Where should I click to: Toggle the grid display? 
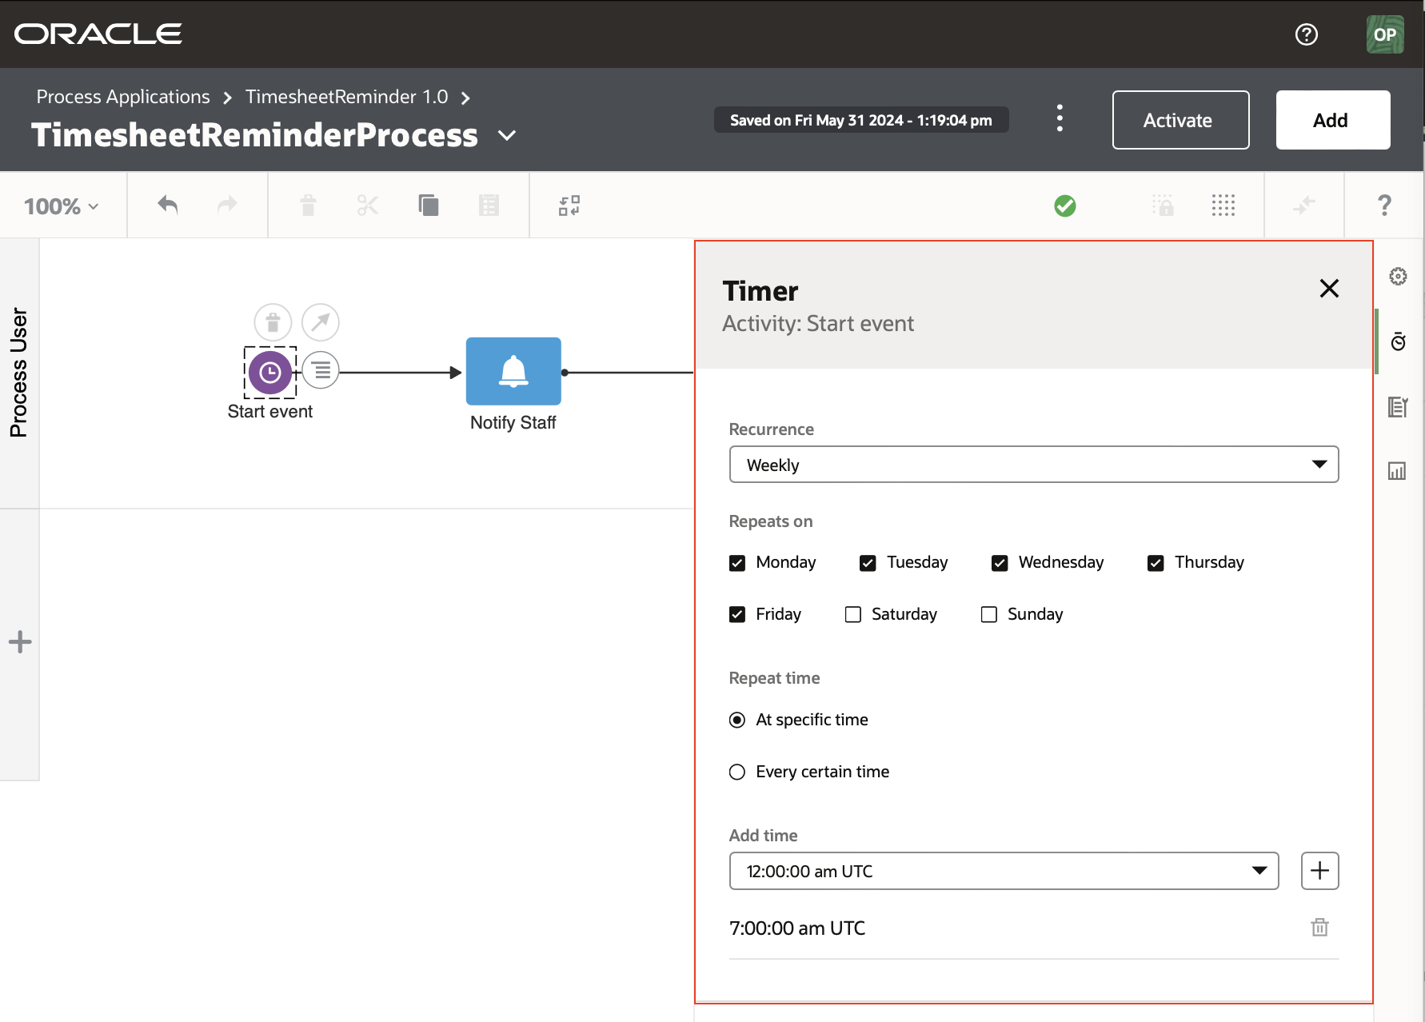1223,206
